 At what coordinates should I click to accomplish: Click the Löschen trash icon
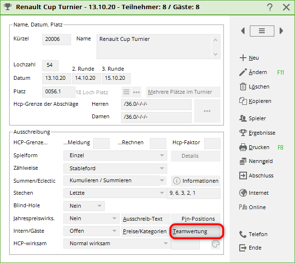243,87
